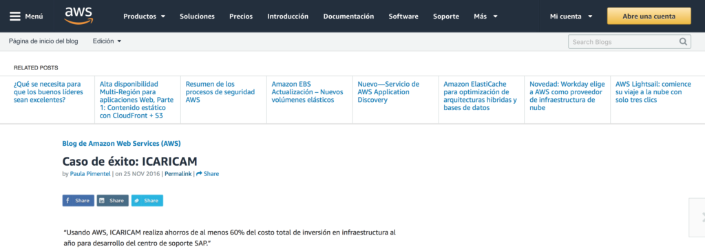
Task: Expand the Productos dropdown
Action: click(145, 17)
